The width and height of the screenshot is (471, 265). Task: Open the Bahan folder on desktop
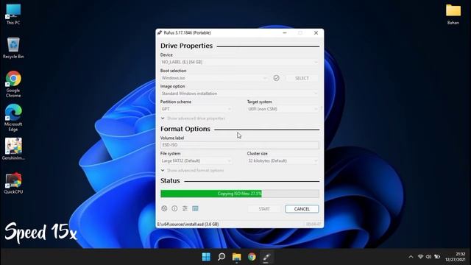[453, 14]
